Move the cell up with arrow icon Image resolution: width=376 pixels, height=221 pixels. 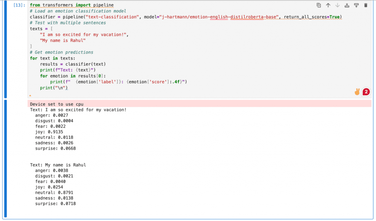click(328, 5)
